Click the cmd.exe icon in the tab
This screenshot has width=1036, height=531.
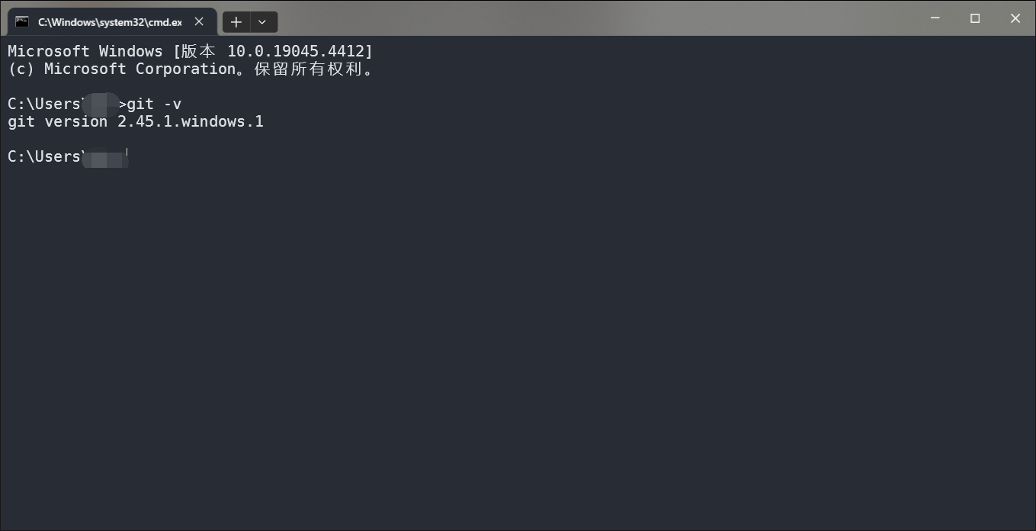22,22
